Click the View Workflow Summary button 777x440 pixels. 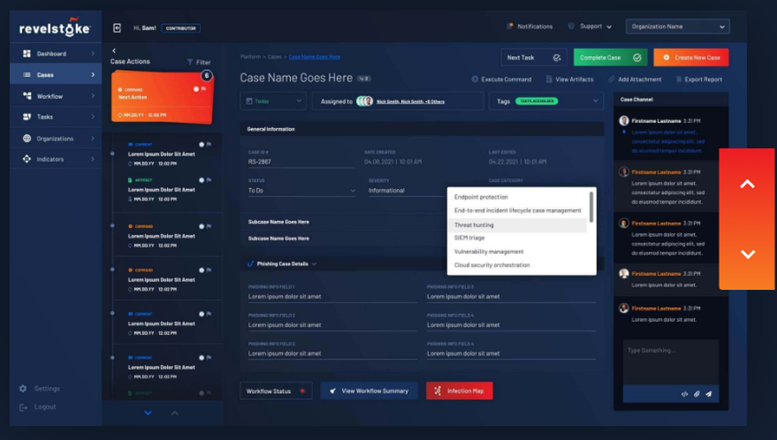click(x=369, y=391)
